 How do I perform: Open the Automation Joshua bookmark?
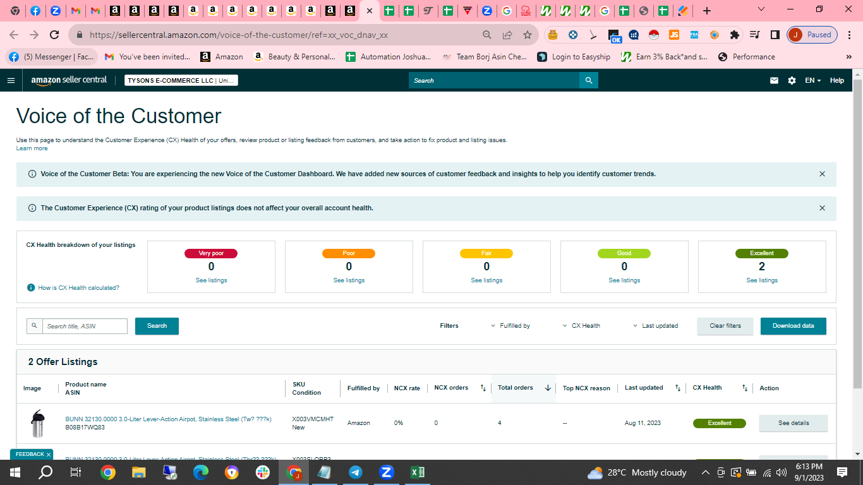389,57
